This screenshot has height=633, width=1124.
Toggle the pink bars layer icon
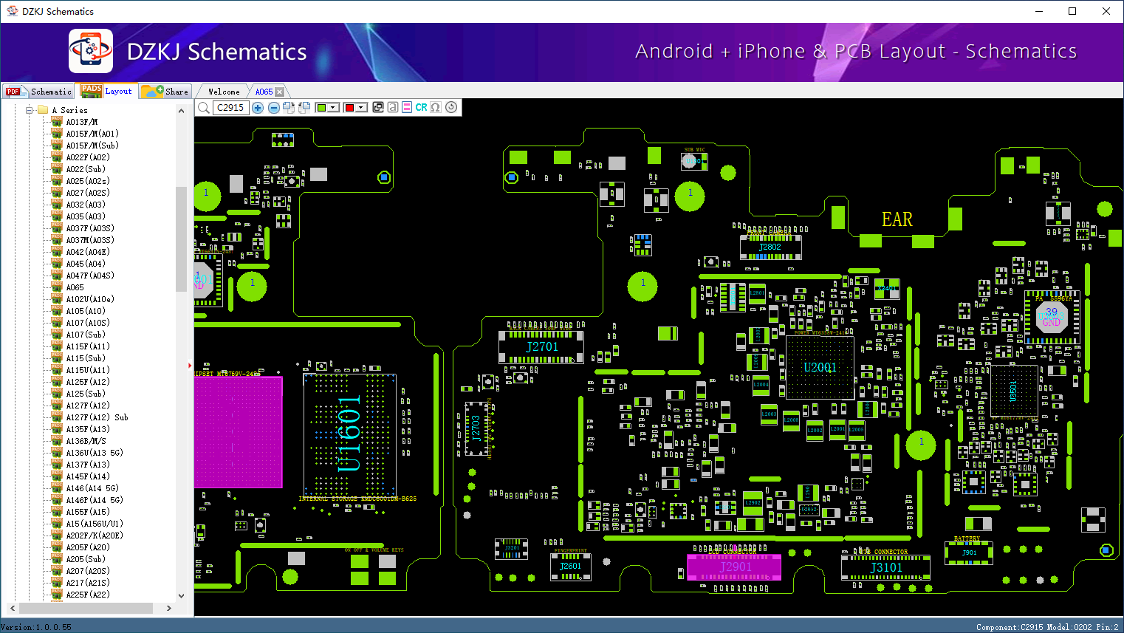[x=406, y=107]
